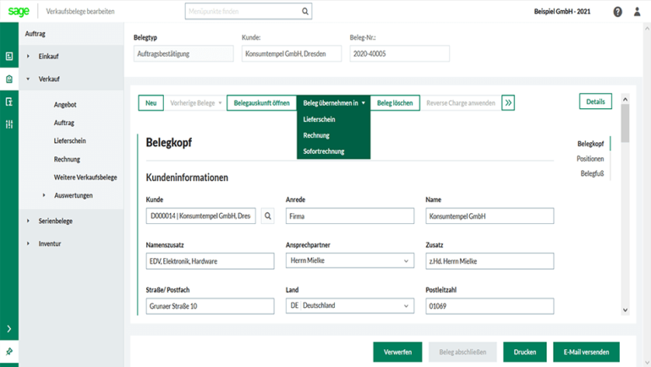Image resolution: width=651 pixels, height=367 pixels.
Task: Expand the Einkauf tree node
Action: click(28, 56)
